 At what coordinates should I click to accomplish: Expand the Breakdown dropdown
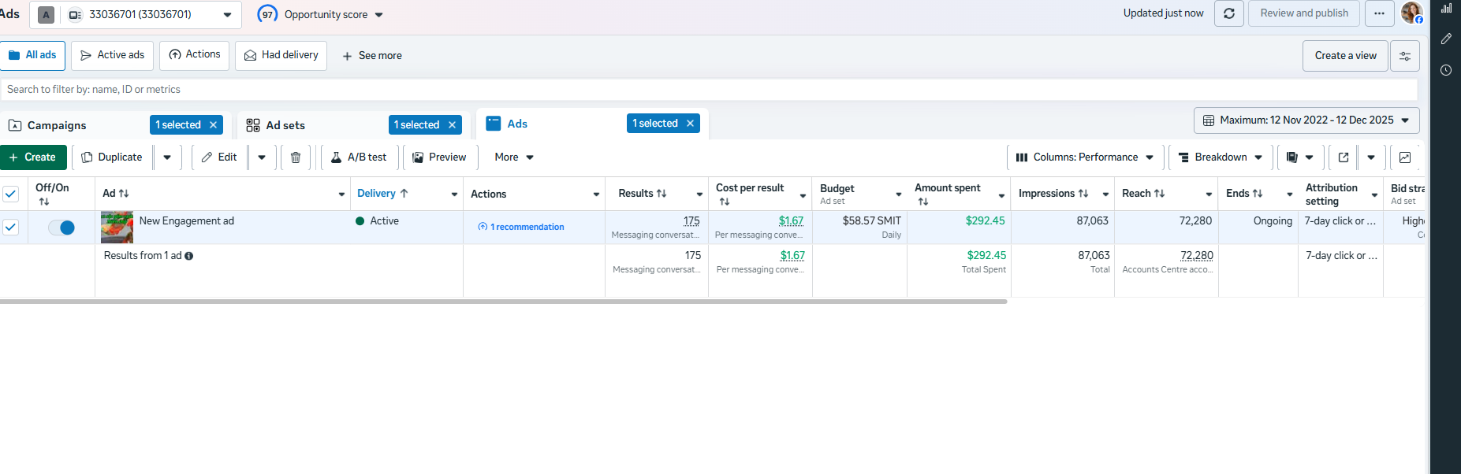(1220, 157)
